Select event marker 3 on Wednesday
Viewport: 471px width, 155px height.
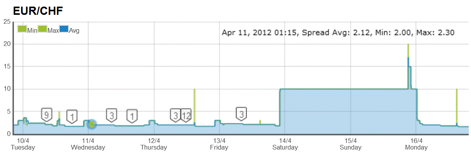coord(112,115)
